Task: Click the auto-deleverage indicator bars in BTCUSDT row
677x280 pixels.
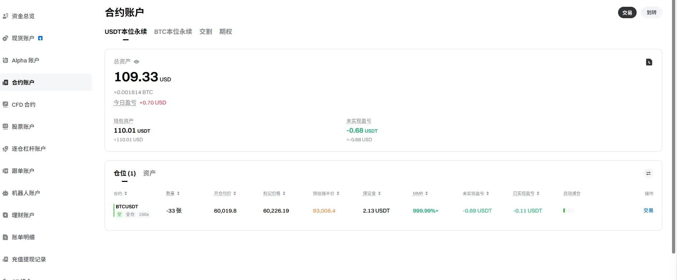Action: tap(568, 210)
